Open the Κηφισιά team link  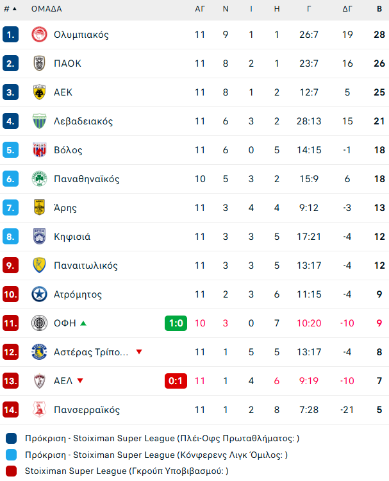[72, 237]
